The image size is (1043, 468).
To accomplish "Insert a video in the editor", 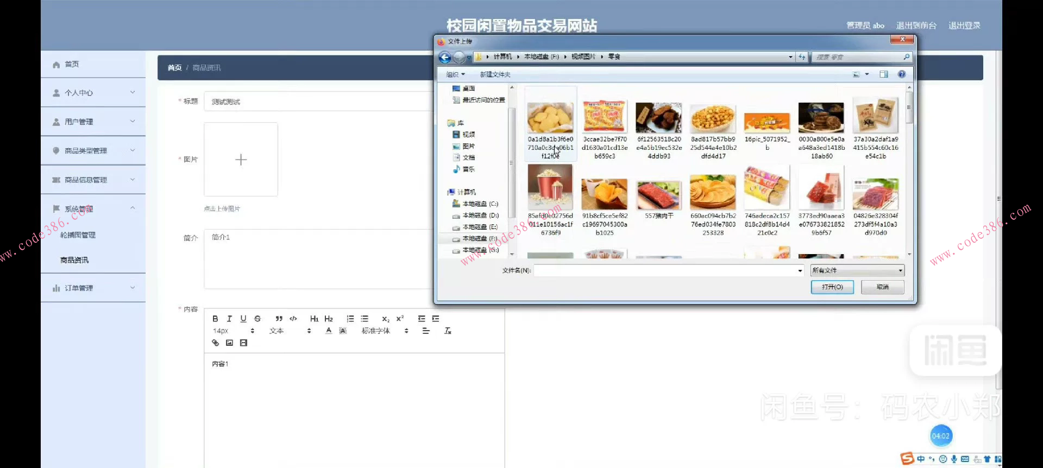I will coord(243,343).
